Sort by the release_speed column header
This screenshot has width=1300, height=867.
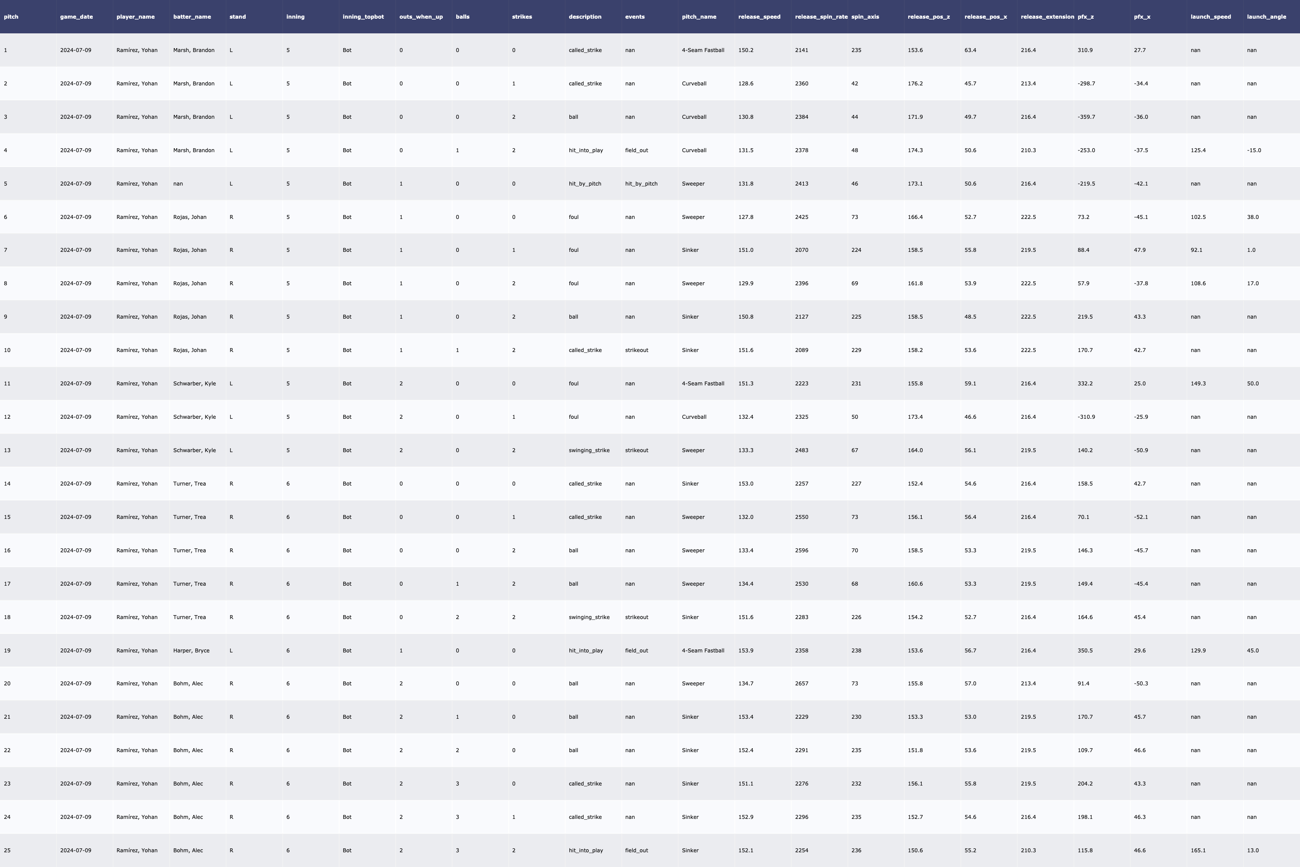[x=759, y=16]
